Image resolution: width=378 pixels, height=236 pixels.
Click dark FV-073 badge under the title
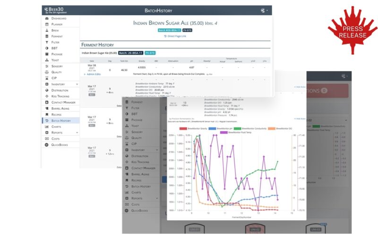pyautogui.click(x=187, y=30)
